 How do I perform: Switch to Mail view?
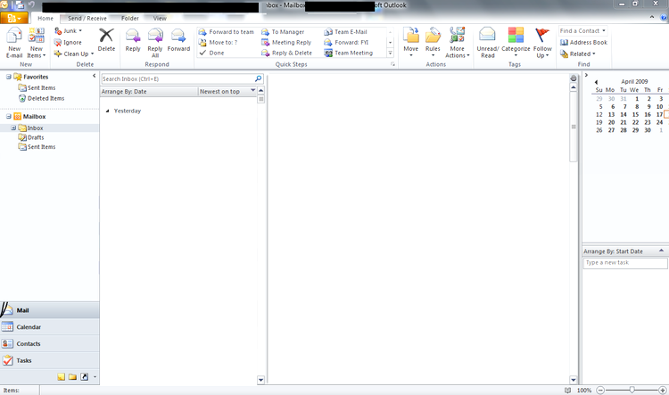pyautogui.click(x=49, y=310)
